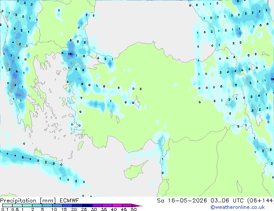Click the '7' precipitation value near Albania

(x=11, y=56)
